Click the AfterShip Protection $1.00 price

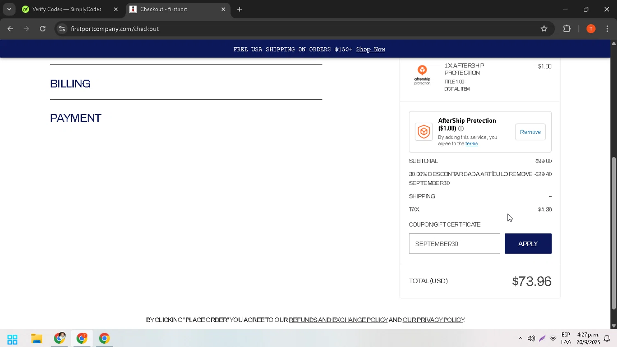tap(545, 66)
